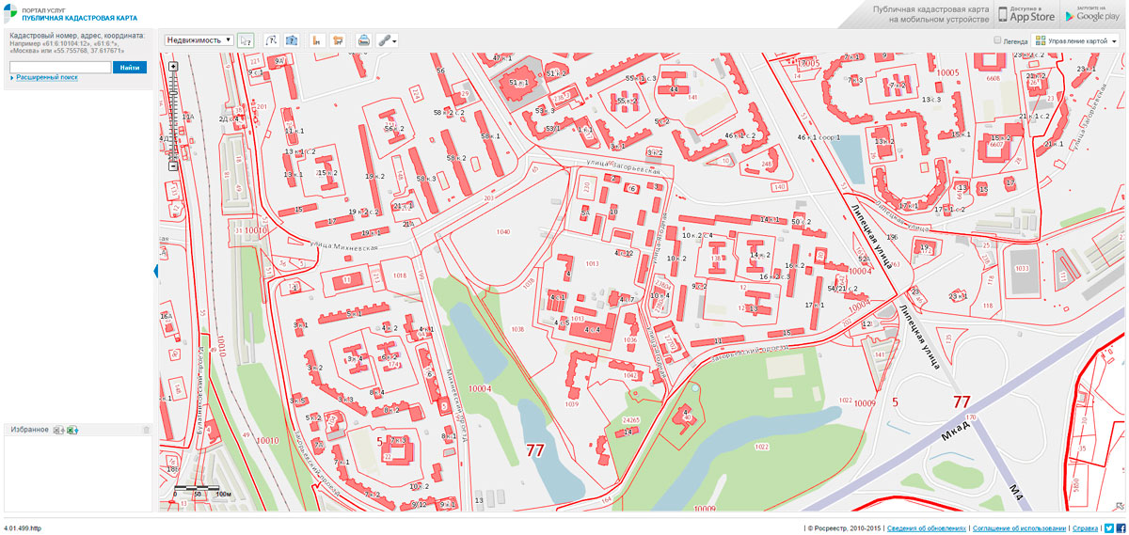Zoom in with the plus button

coord(173,67)
